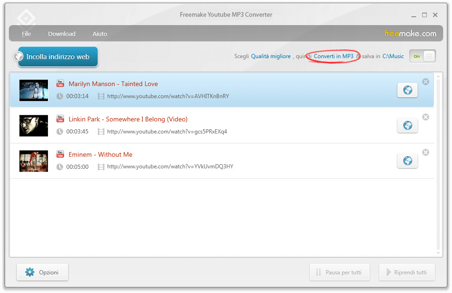
Task: Click the gear icon on Opzioni button
Action: (30, 272)
